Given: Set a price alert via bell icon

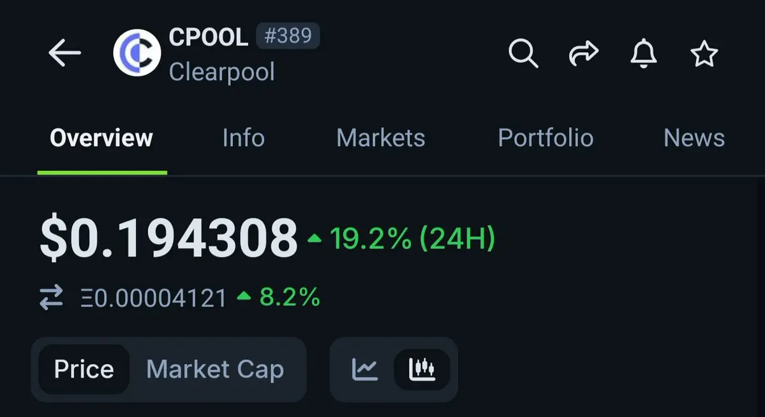Looking at the screenshot, I should (x=644, y=53).
